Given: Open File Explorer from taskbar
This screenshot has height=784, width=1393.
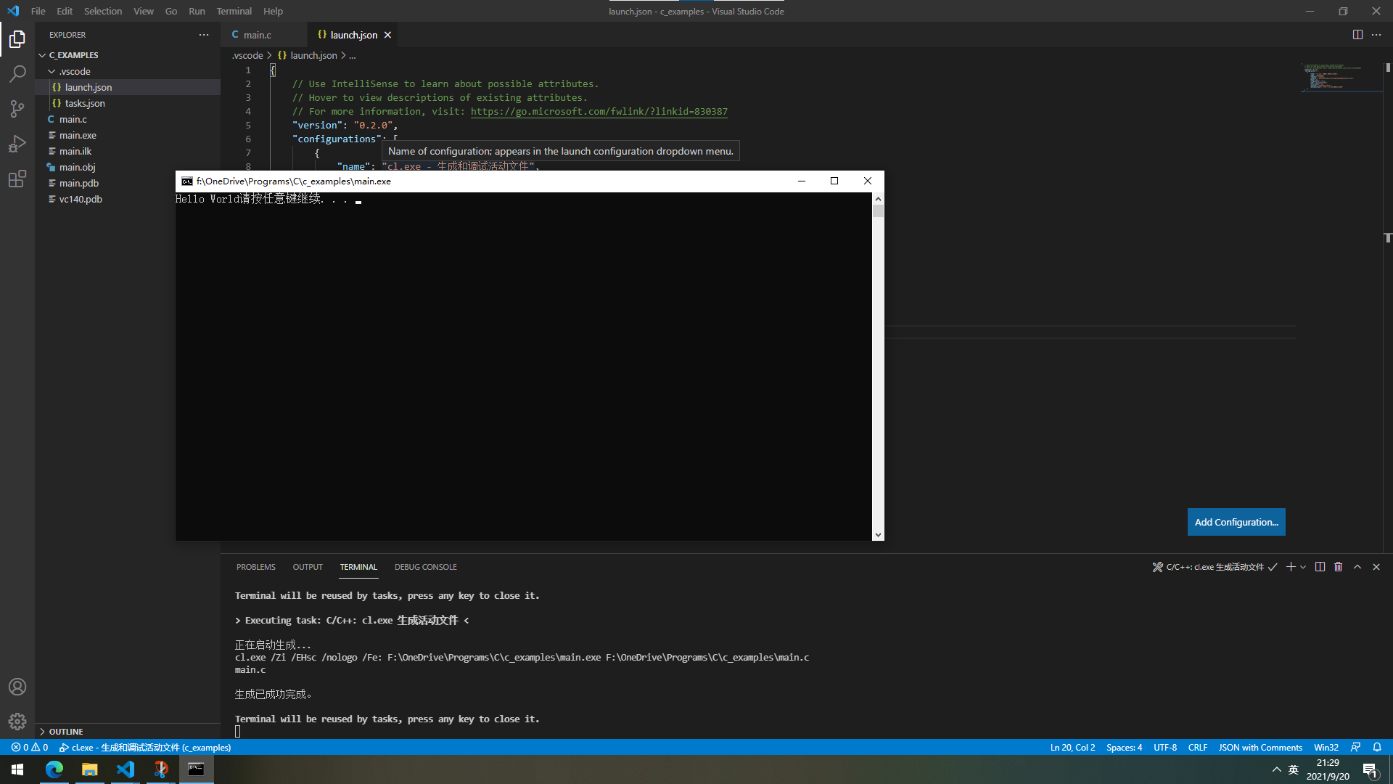Looking at the screenshot, I should coord(90,769).
